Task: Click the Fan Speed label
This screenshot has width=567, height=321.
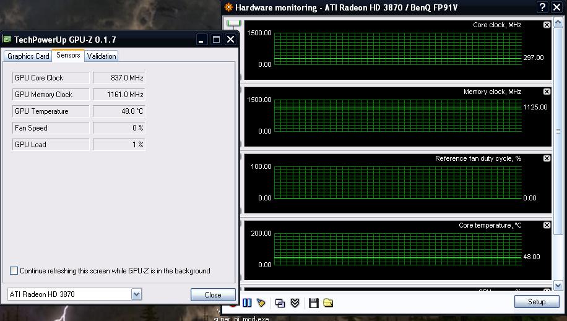Action: [51, 127]
